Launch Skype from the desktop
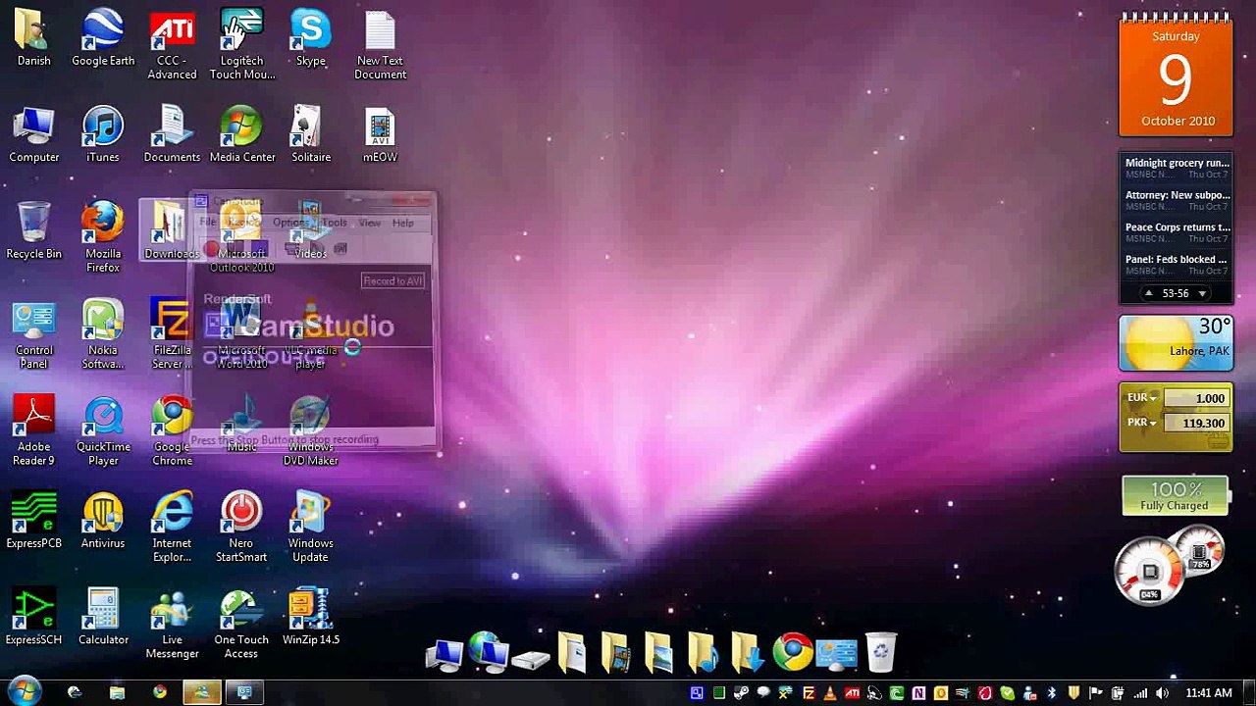 [x=310, y=39]
